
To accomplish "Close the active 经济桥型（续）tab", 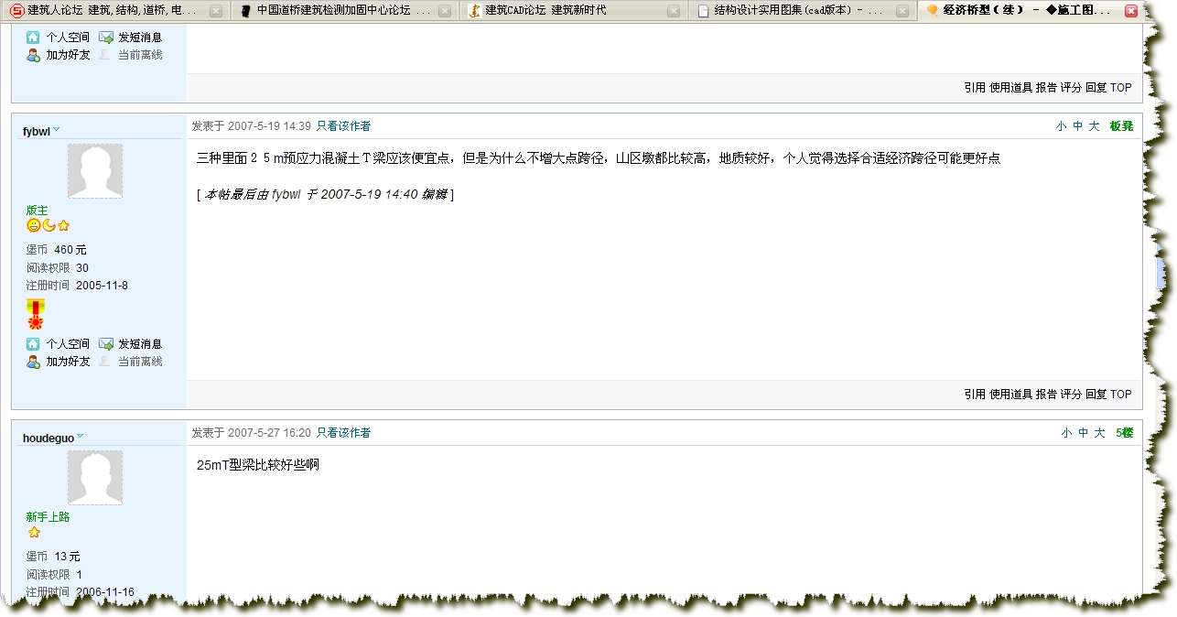I will pyautogui.click(x=1131, y=11).
